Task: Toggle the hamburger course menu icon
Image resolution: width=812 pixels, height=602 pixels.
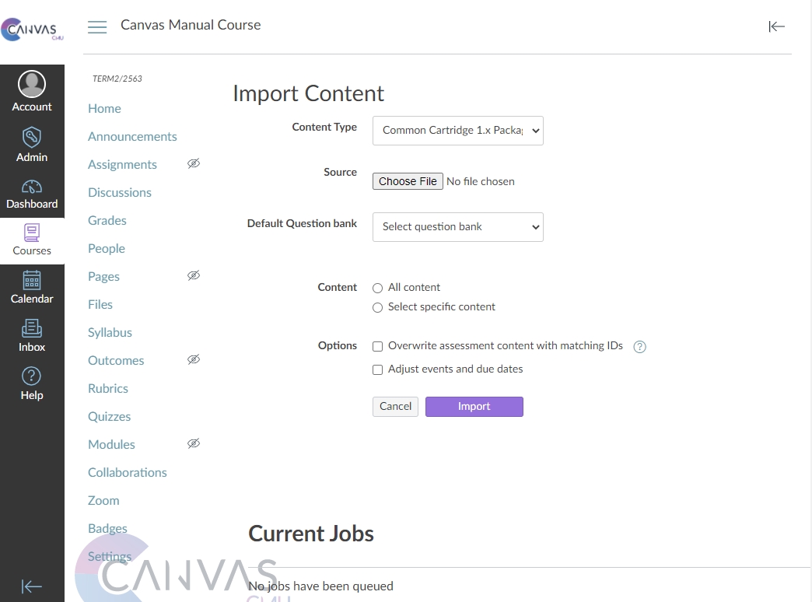Action: click(x=97, y=27)
